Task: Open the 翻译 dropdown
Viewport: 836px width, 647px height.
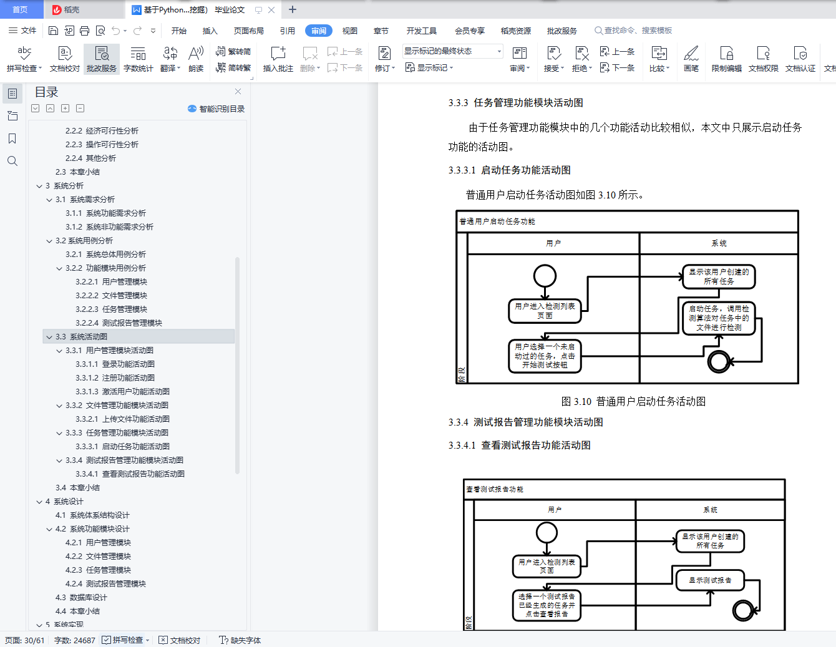Action: [x=170, y=59]
